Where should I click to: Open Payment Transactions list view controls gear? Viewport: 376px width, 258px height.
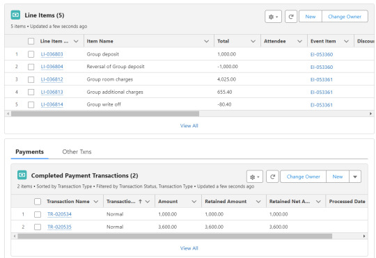click(255, 177)
